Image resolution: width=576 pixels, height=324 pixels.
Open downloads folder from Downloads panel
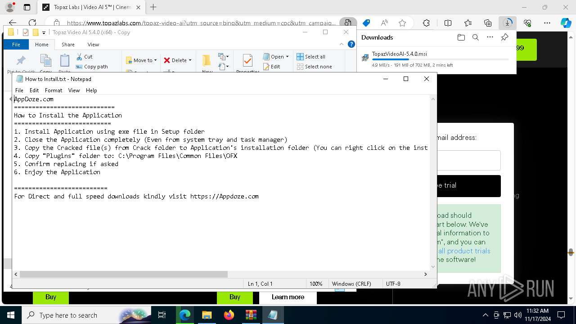click(x=461, y=37)
